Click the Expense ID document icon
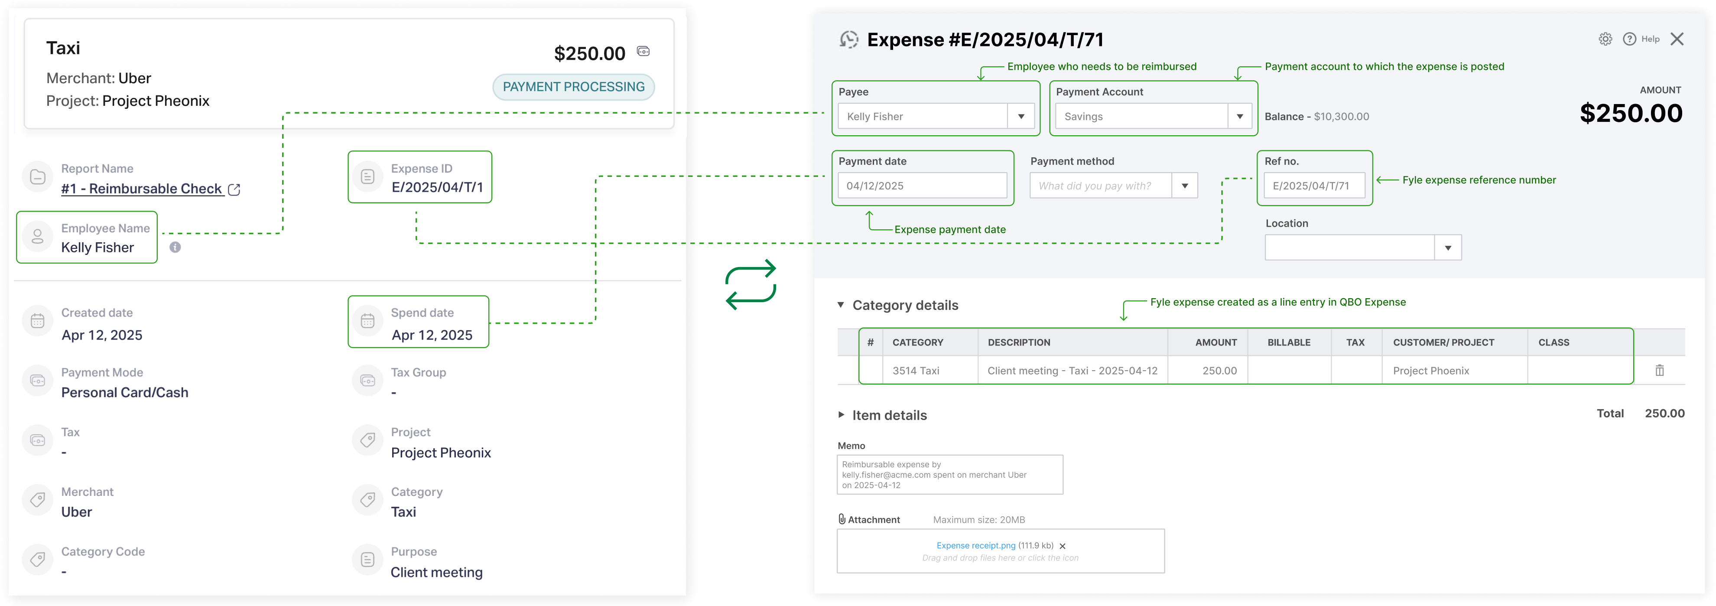The image size is (1716, 606). [367, 177]
